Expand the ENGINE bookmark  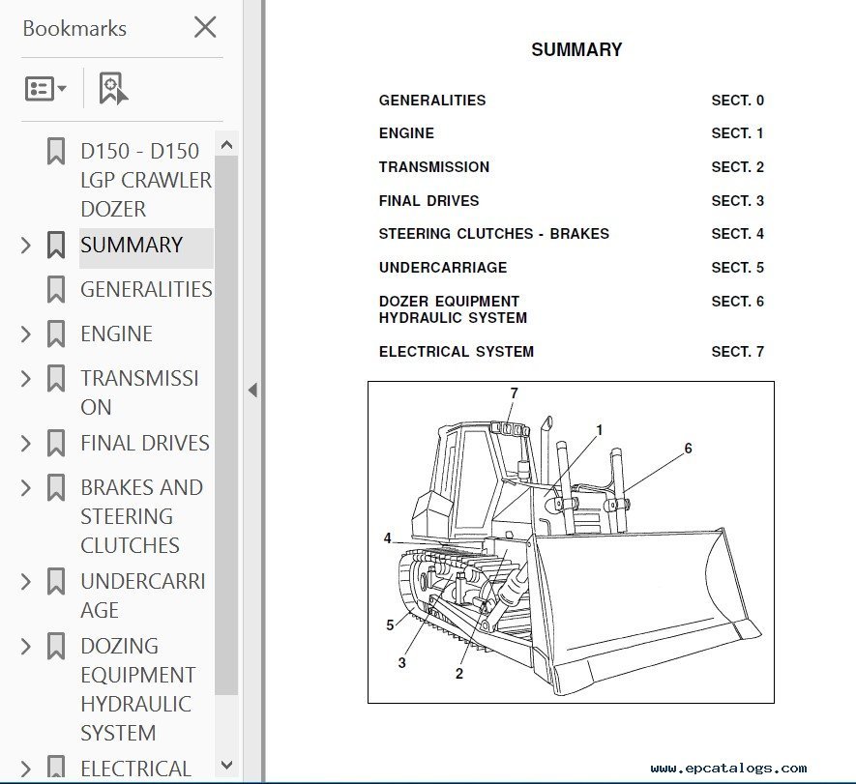pyautogui.click(x=26, y=334)
